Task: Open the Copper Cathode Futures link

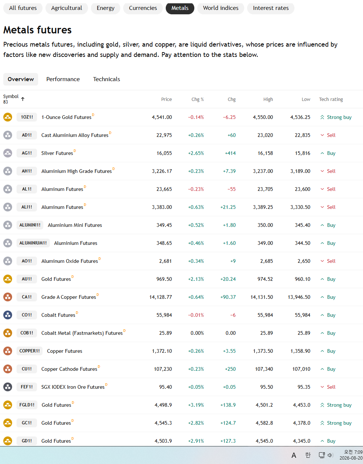Action: tap(69, 369)
